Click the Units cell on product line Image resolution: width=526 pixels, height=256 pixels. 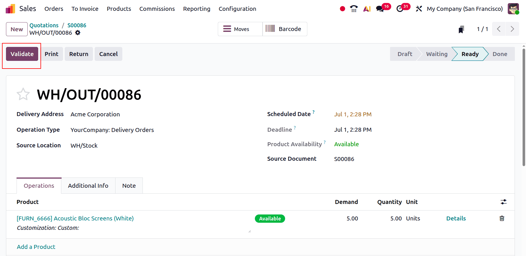[413, 218]
